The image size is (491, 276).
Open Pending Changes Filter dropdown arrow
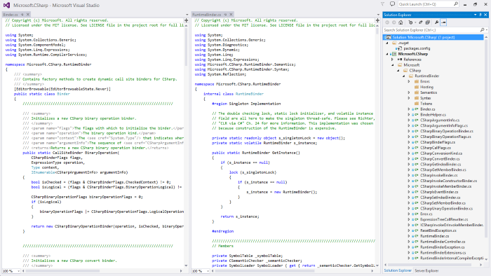point(415,22)
